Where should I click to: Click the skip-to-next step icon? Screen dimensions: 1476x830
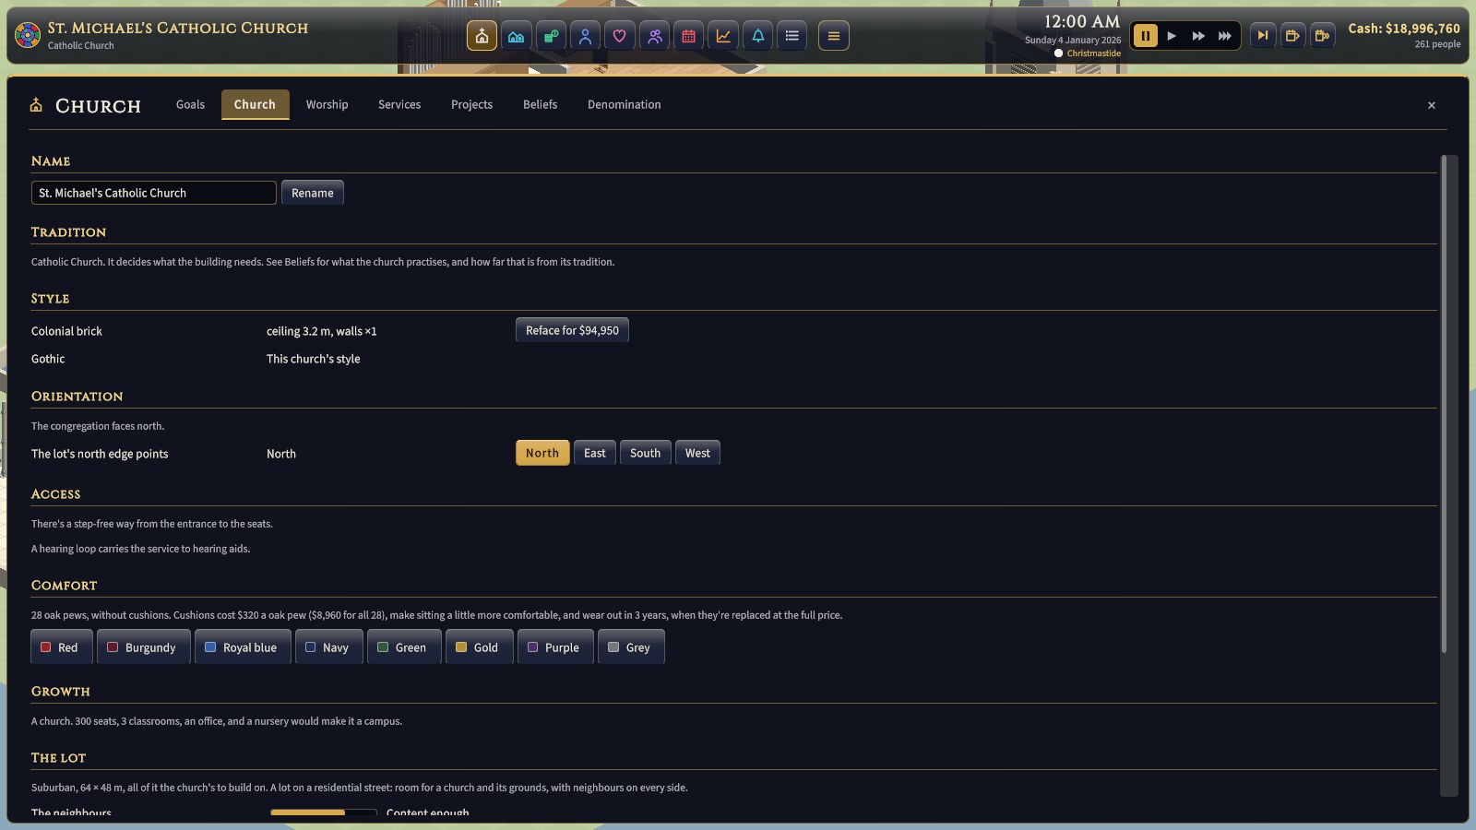(1263, 36)
